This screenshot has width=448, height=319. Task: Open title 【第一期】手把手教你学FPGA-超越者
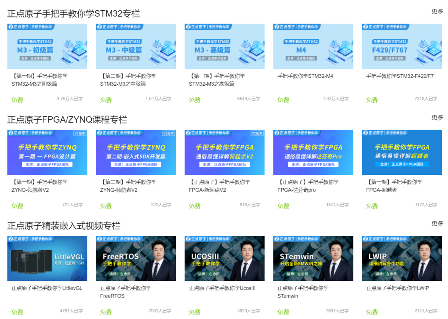(x=394, y=186)
